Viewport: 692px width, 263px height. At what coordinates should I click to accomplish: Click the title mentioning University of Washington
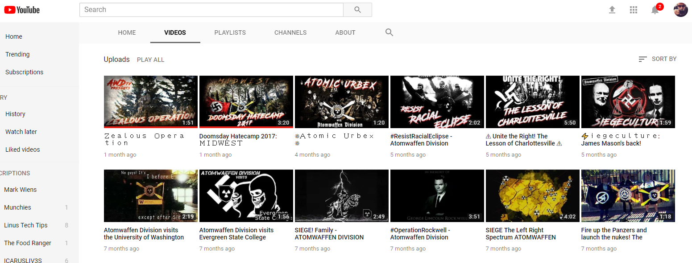pyautogui.click(x=144, y=234)
